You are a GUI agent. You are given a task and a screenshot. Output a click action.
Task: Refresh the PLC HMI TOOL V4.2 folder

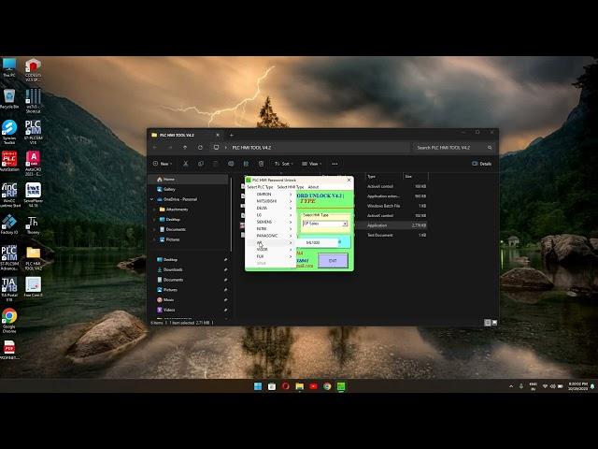200,148
